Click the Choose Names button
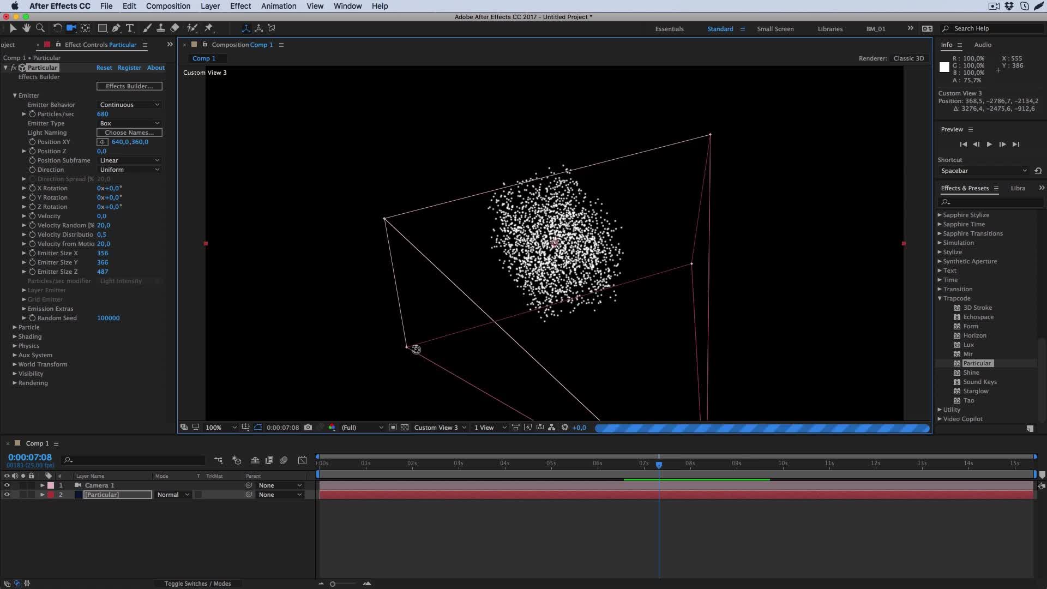The width and height of the screenshot is (1047, 589). [x=129, y=133]
